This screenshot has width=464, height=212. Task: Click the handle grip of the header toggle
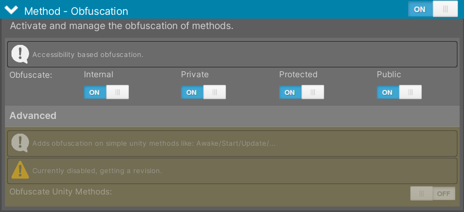445,9
